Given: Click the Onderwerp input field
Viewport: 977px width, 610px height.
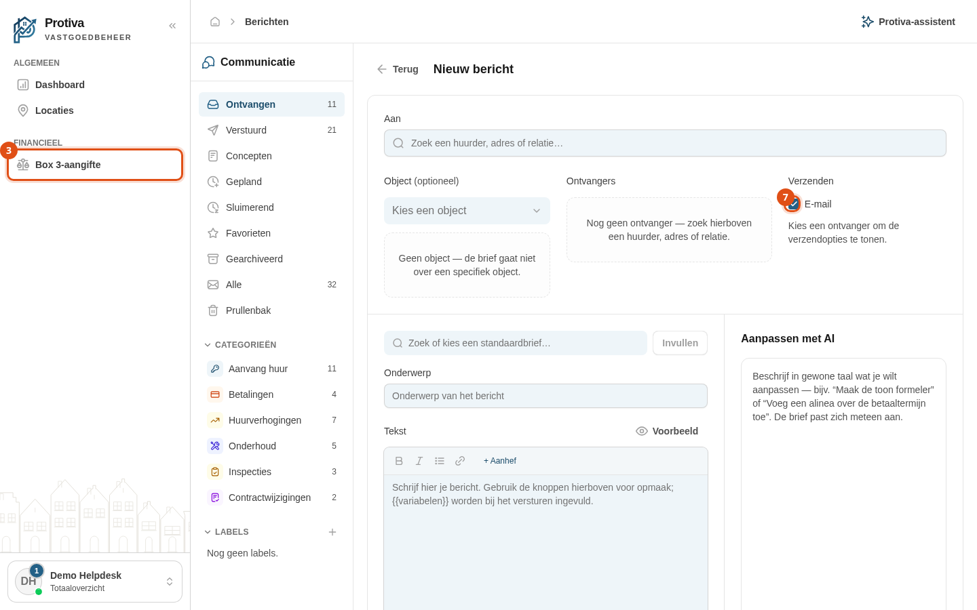Looking at the screenshot, I should tap(545, 396).
